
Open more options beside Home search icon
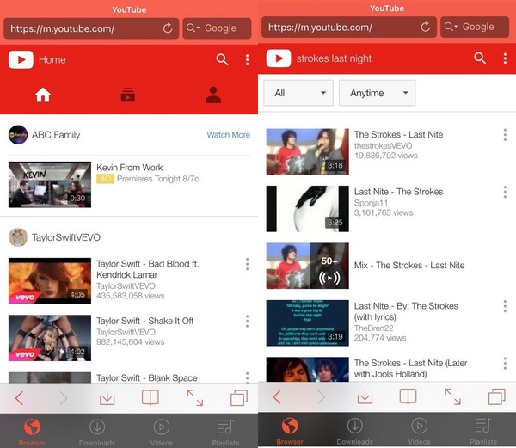tap(247, 59)
